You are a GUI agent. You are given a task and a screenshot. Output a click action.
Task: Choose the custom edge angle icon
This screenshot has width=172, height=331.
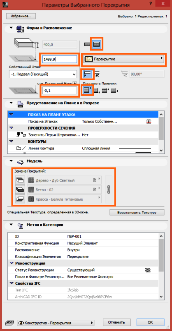coord(97,74)
